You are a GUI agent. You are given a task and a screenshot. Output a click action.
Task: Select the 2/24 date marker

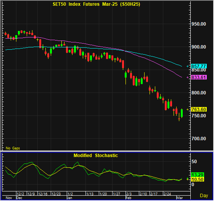[x=167, y=194]
